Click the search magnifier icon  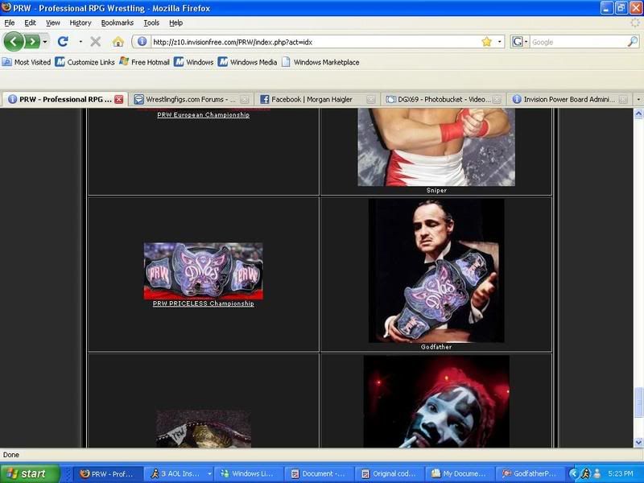coord(634,41)
